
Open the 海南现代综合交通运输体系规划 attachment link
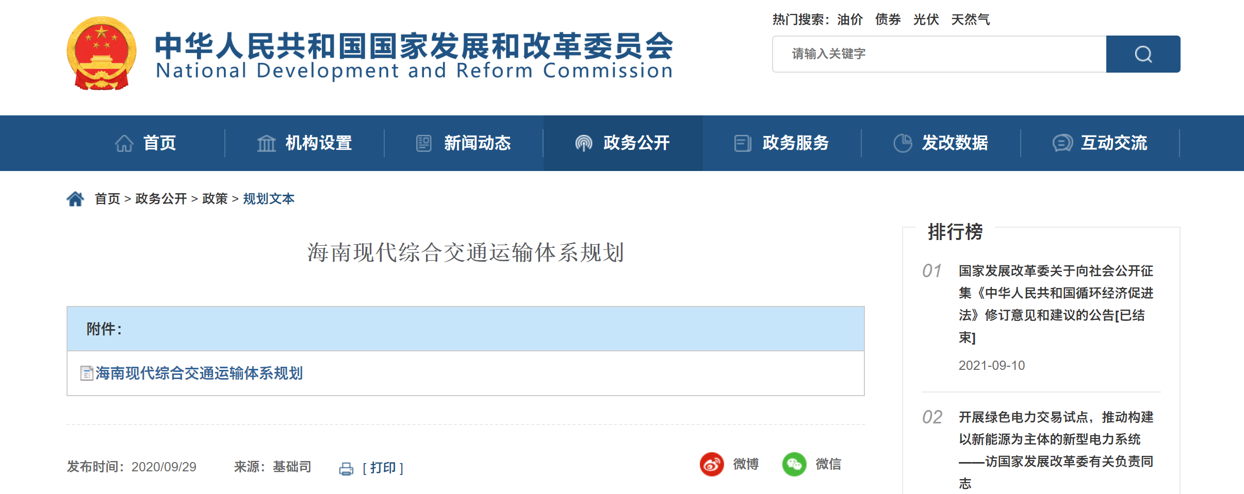199,373
